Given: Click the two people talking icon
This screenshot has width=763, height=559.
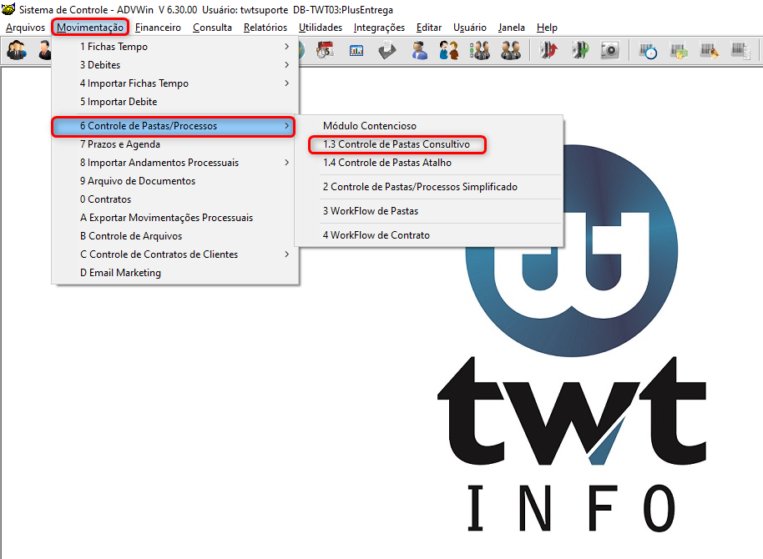Looking at the screenshot, I should click(448, 51).
